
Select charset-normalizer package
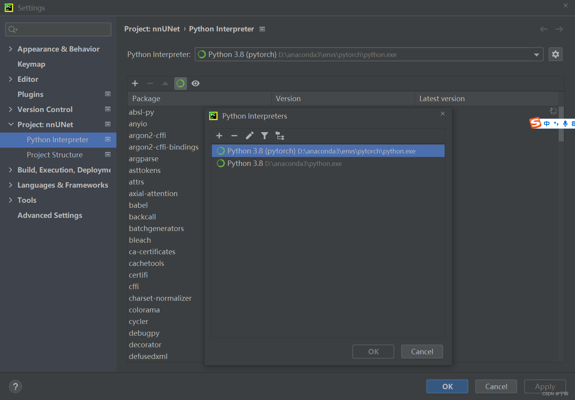[160, 298]
